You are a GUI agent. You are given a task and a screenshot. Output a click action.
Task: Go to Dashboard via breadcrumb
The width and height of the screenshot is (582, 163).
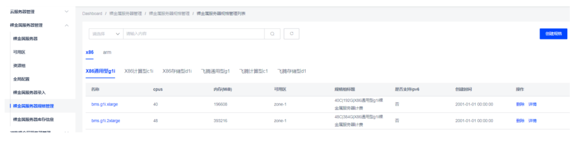coord(92,13)
